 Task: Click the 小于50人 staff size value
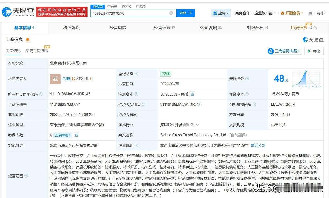point(278,125)
